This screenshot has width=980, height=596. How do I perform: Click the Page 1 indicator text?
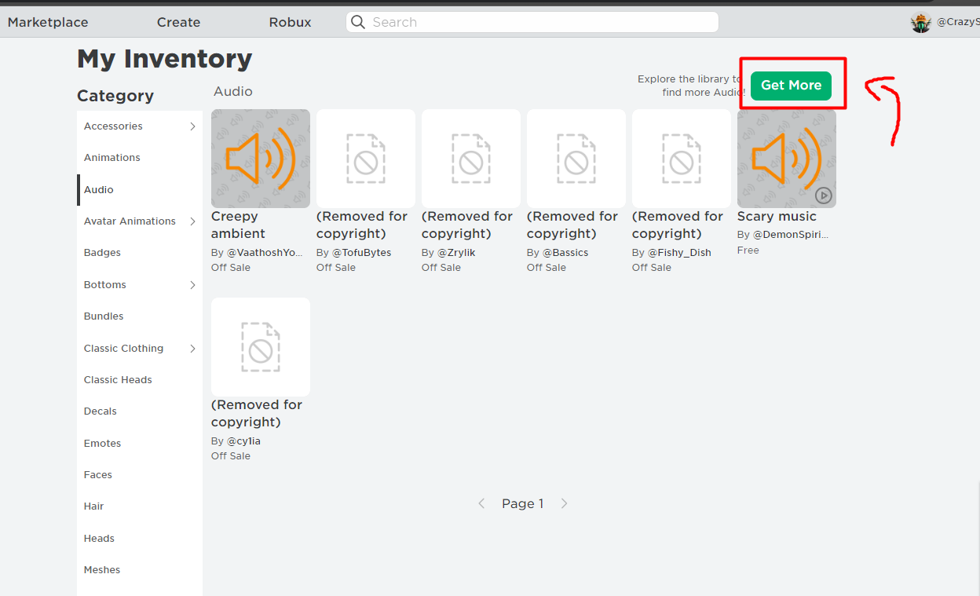point(523,503)
